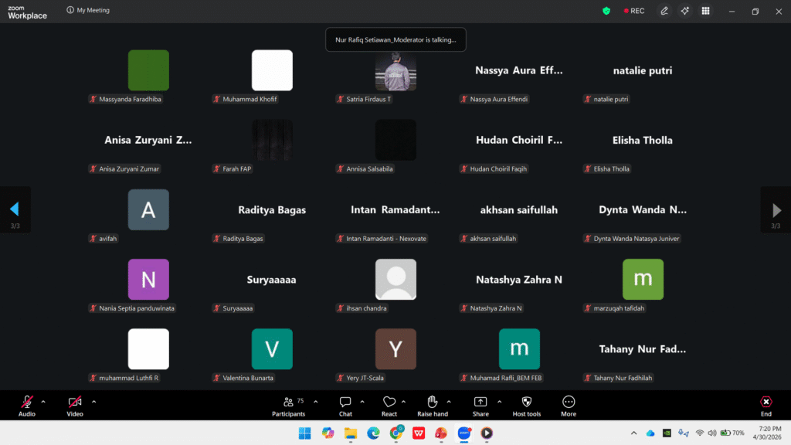The width and height of the screenshot is (791, 445).
Task: Click name label Muhammad Khofif
Action: 245,99
